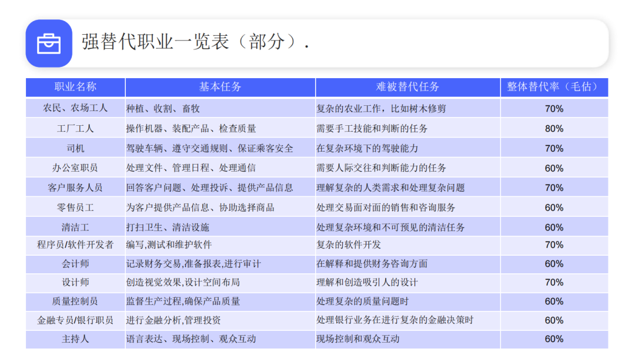Select the 清洁工 row

point(75,227)
